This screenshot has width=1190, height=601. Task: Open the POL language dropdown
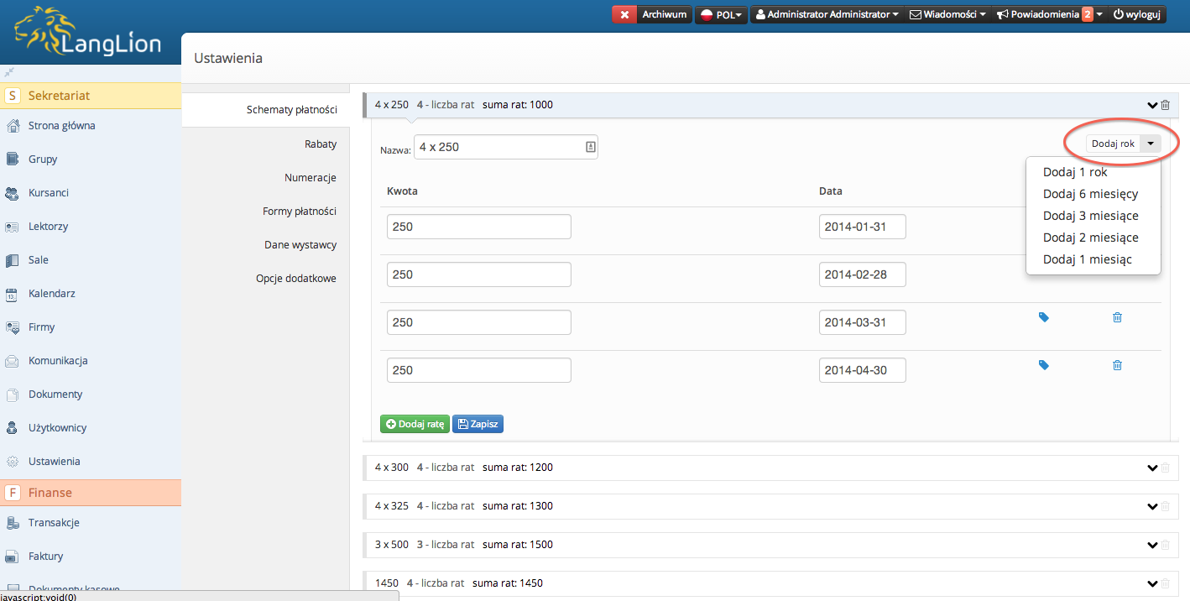click(x=721, y=14)
